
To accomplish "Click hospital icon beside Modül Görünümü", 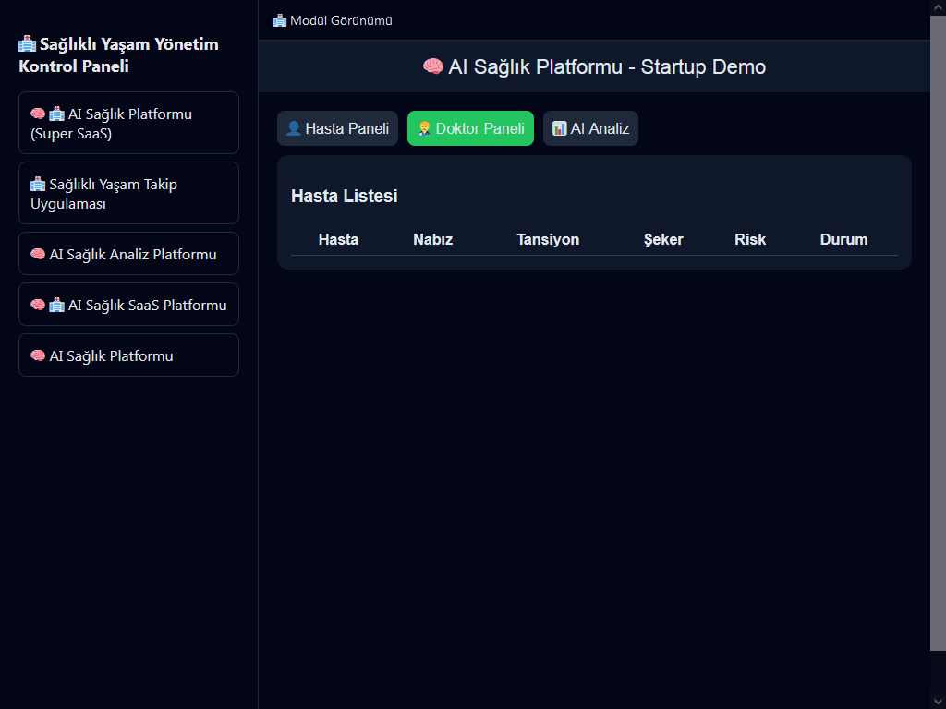I will click(280, 20).
